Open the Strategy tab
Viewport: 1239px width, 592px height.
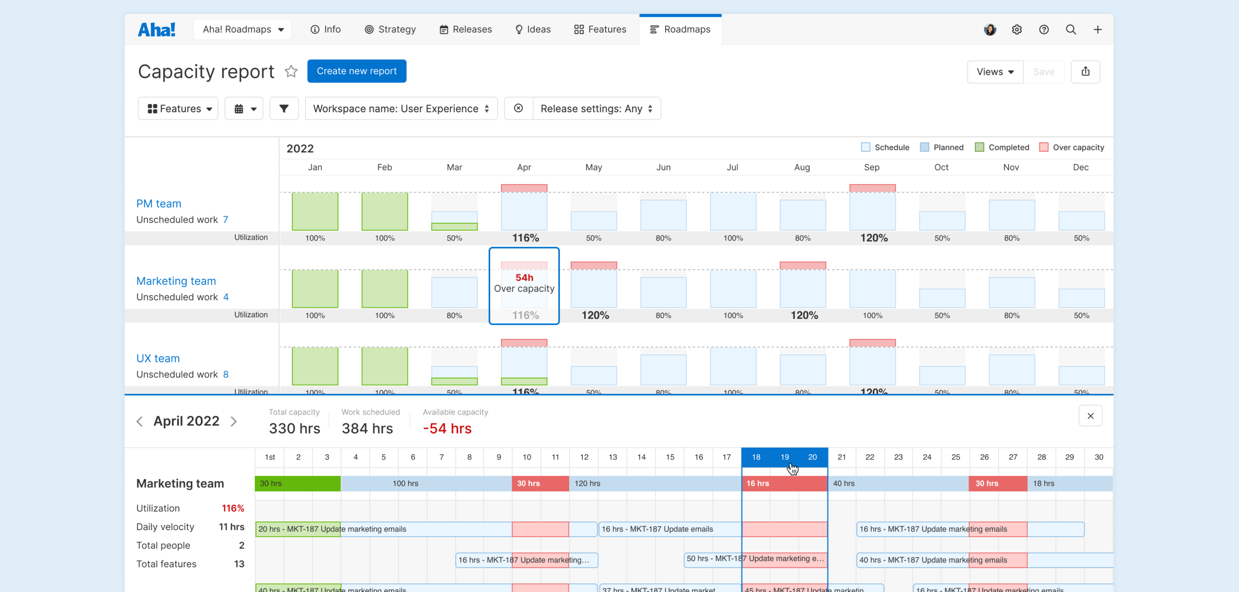click(x=390, y=29)
